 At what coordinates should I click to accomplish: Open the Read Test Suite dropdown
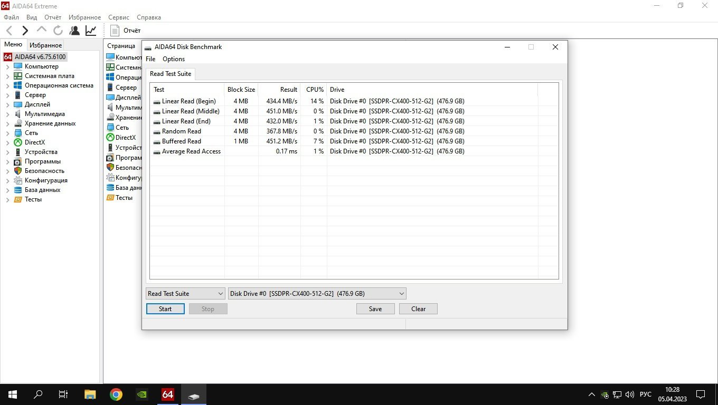coord(185,294)
